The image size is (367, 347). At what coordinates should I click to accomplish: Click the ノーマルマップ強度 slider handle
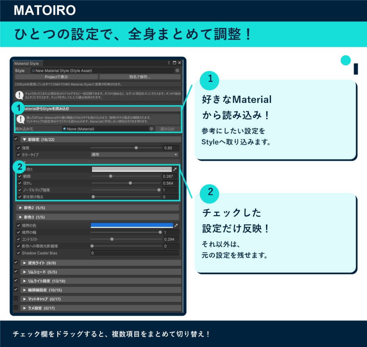coord(159,190)
